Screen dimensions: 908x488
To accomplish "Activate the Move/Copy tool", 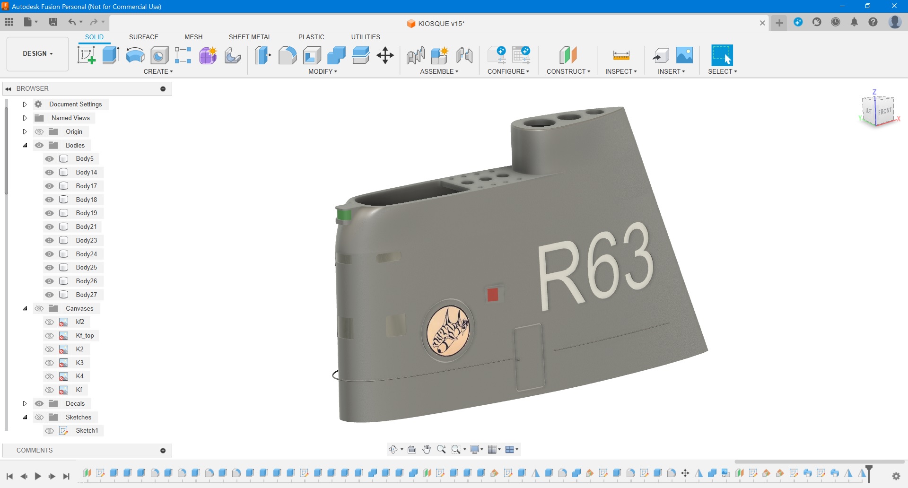I will pos(385,55).
